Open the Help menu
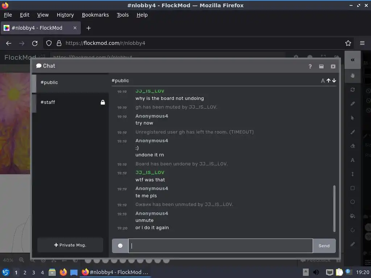The height and width of the screenshot is (278, 371). click(142, 15)
